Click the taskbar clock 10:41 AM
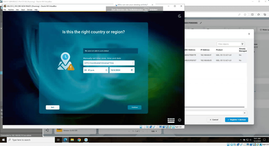The width and height of the screenshot is (269, 146). point(257,140)
